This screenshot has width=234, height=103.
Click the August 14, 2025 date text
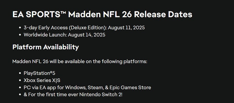pyautogui.click(x=87, y=35)
